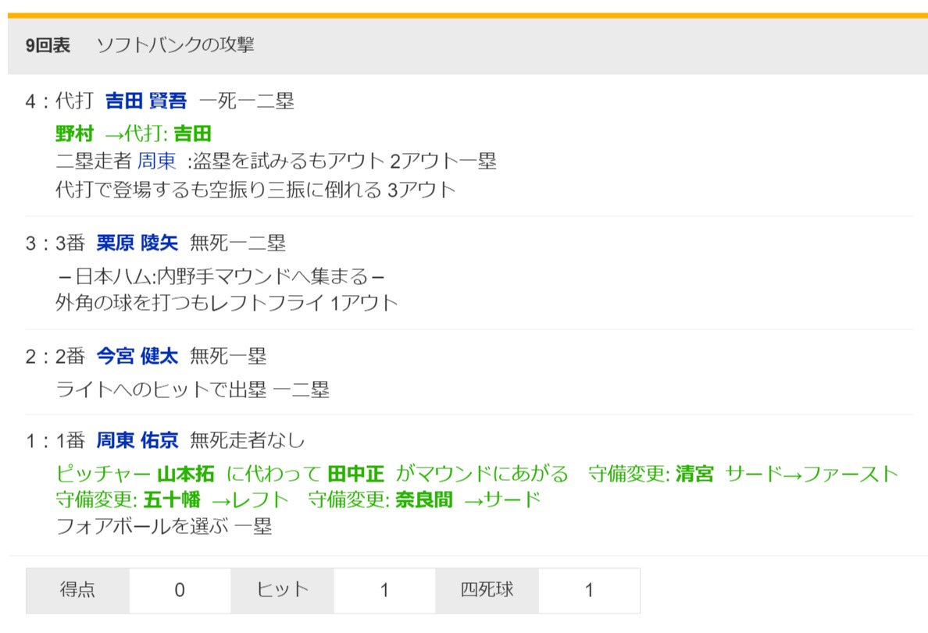Screen dimensions: 928x633
Task: Click text 盗塁を試みるもアウト 2アウト一塁
Action: 344,161
